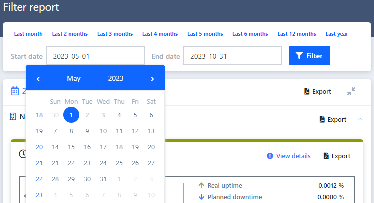Export the building section row

pyautogui.click(x=333, y=119)
